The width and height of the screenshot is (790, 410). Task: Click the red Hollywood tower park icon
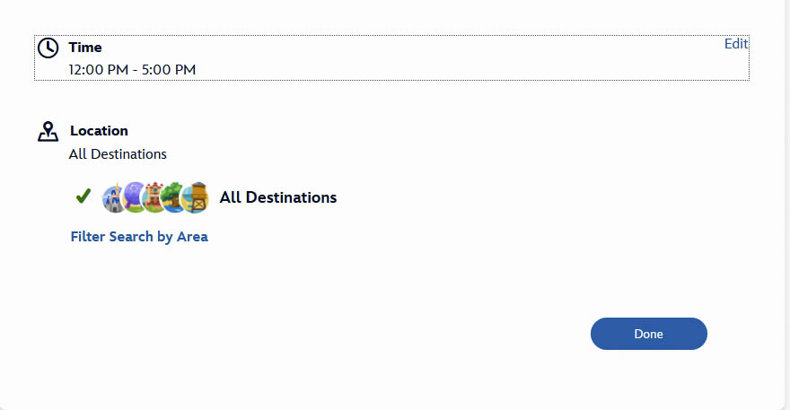pos(154,197)
